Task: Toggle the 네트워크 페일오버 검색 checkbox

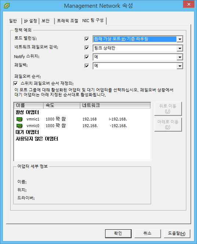Action: coord(87,48)
